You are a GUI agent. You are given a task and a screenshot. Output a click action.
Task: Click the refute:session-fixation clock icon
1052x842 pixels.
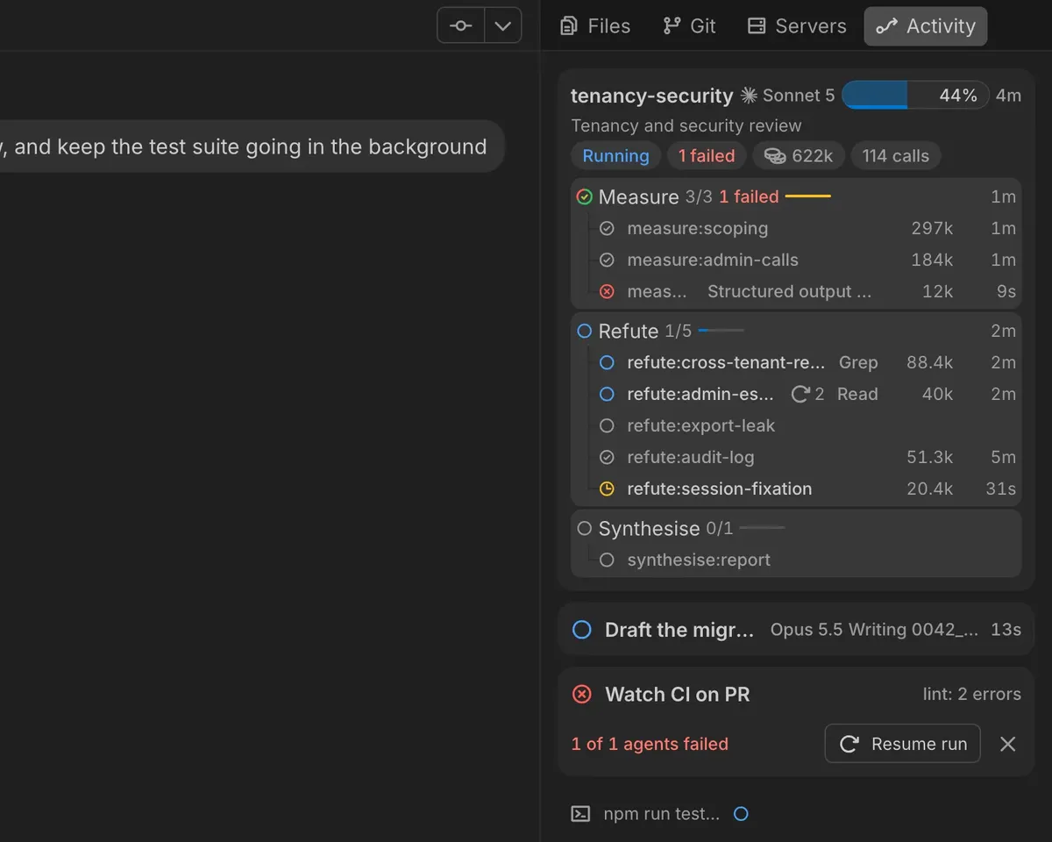pyautogui.click(x=607, y=489)
